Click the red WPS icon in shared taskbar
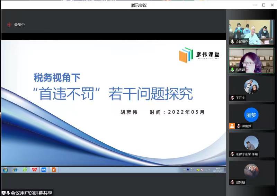277x196 pixels. click(34, 170)
